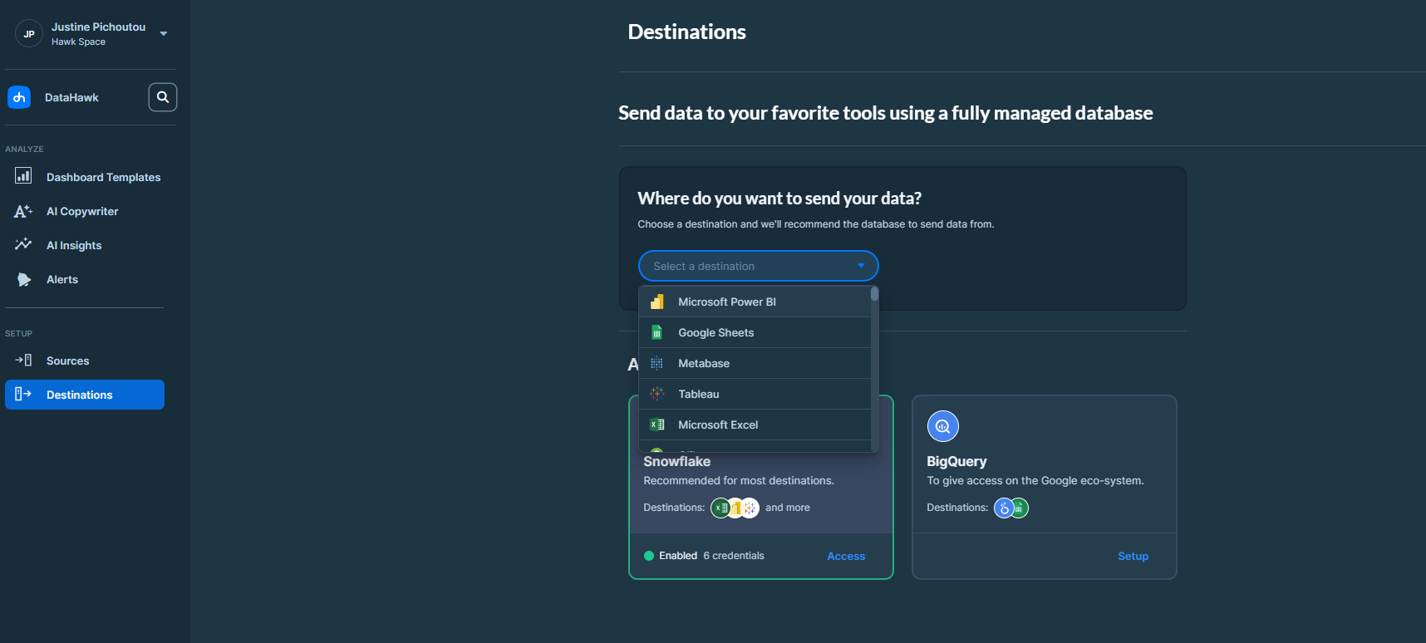Click the BigQuery logo icon
Screen dimensions: 1426x643
coord(943,426)
